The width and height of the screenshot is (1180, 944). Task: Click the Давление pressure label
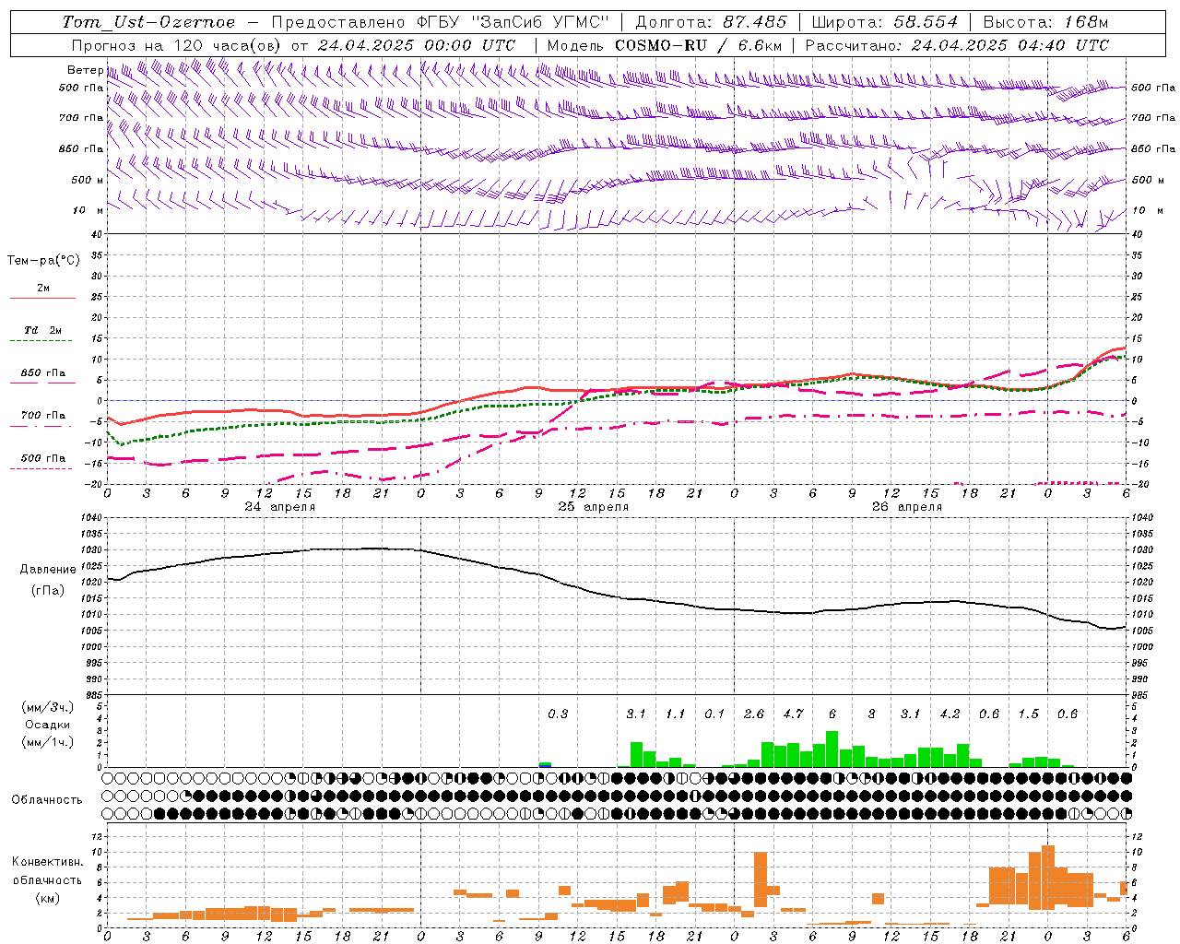click(47, 570)
